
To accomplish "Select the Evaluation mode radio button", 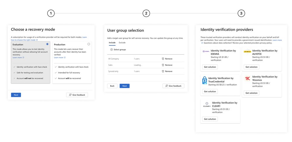I will pyautogui.click(x=47, y=44).
